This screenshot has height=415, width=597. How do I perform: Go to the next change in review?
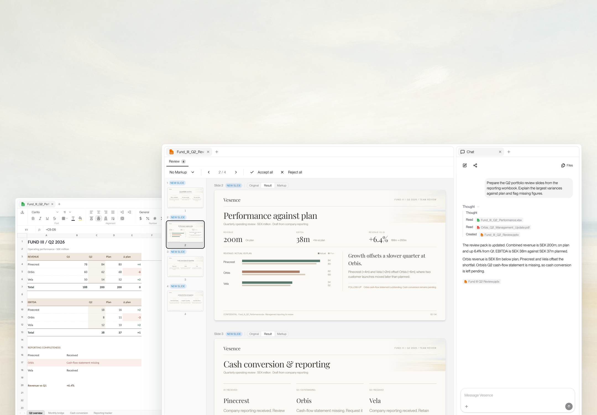[x=236, y=172]
